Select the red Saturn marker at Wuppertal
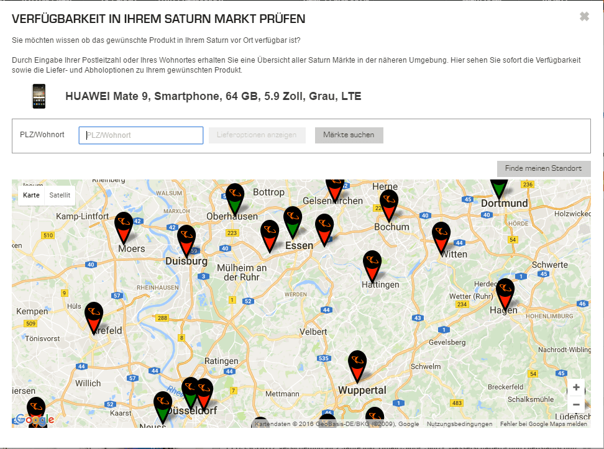604x449 pixels. pyautogui.click(x=357, y=366)
